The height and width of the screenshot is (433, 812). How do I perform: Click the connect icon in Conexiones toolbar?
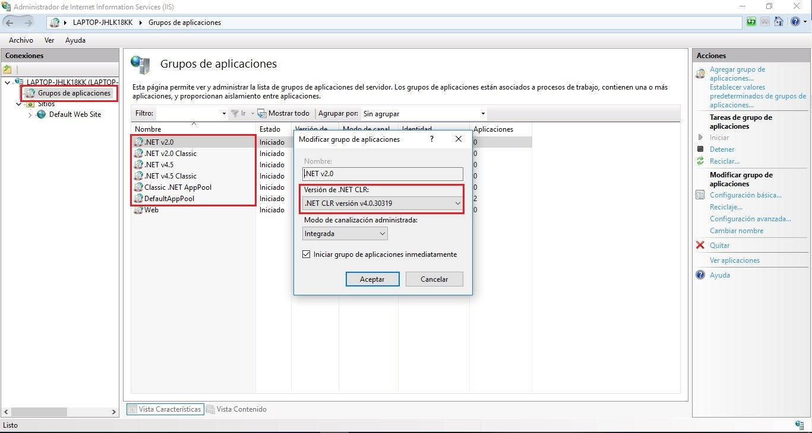click(8, 69)
